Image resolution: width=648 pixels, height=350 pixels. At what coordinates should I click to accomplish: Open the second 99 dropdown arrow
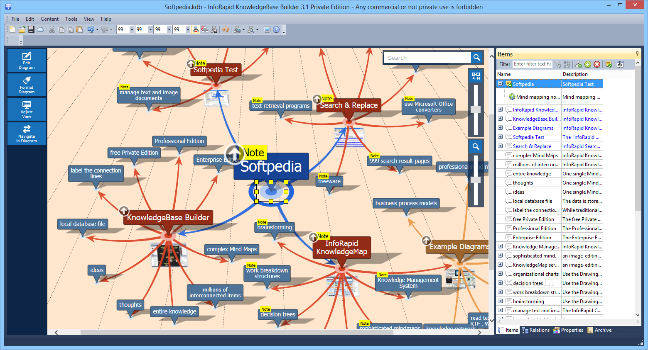[x=150, y=29]
